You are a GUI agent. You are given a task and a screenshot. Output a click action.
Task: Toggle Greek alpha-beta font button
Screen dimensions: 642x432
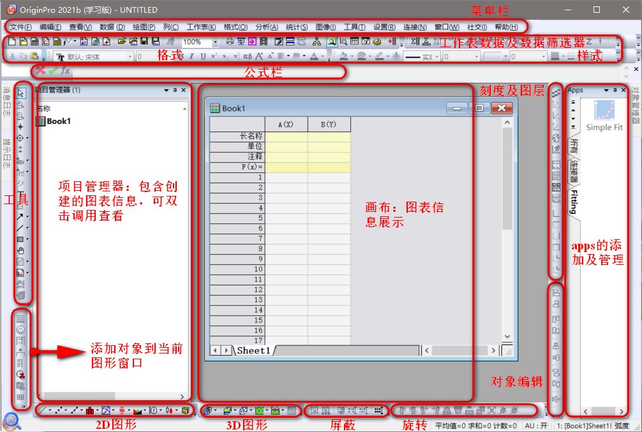pyautogui.click(x=248, y=56)
